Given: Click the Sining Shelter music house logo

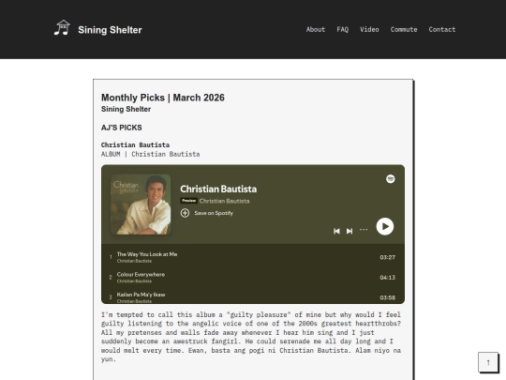Looking at the screenshot, I should tap(62, 28).
